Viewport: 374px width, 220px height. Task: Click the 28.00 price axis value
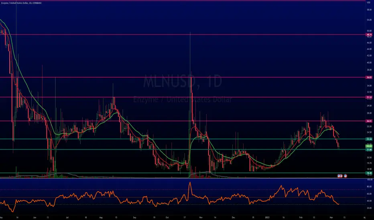(x=369, y=113)
